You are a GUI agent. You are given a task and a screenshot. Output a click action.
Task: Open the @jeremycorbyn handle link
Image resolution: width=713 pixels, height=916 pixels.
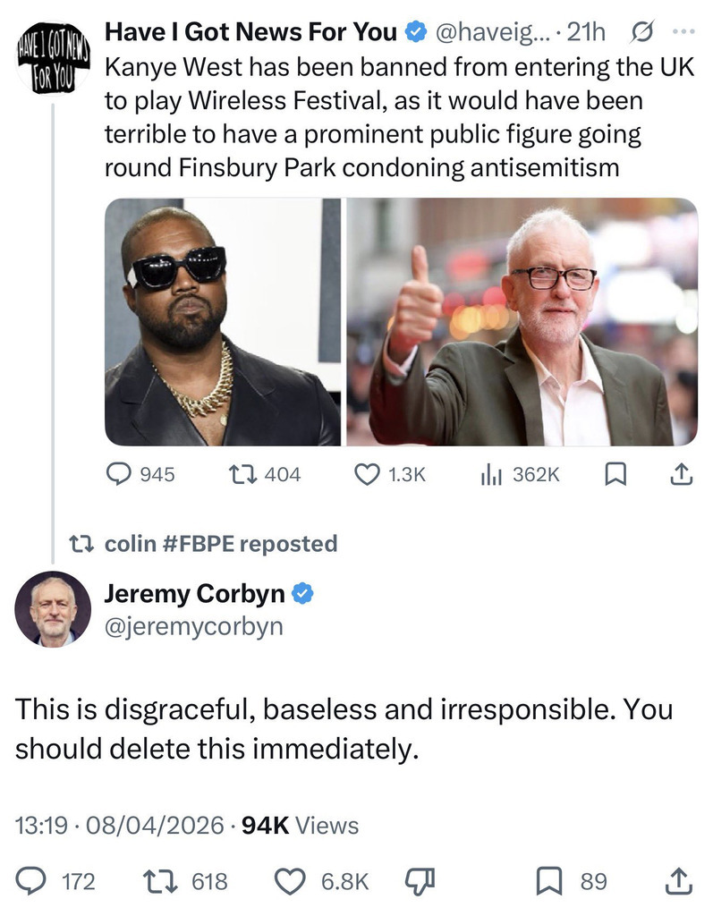click(194, 626)
